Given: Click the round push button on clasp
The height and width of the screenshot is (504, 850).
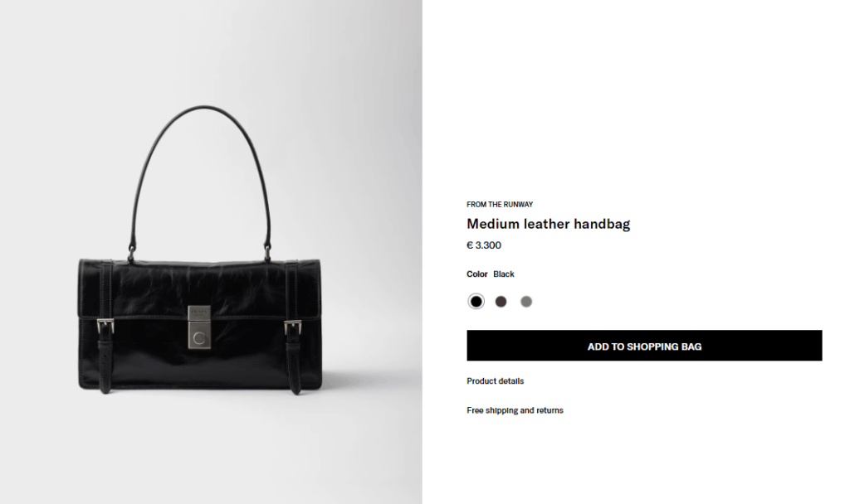Looking at the screenshot, I should [199, 338].
